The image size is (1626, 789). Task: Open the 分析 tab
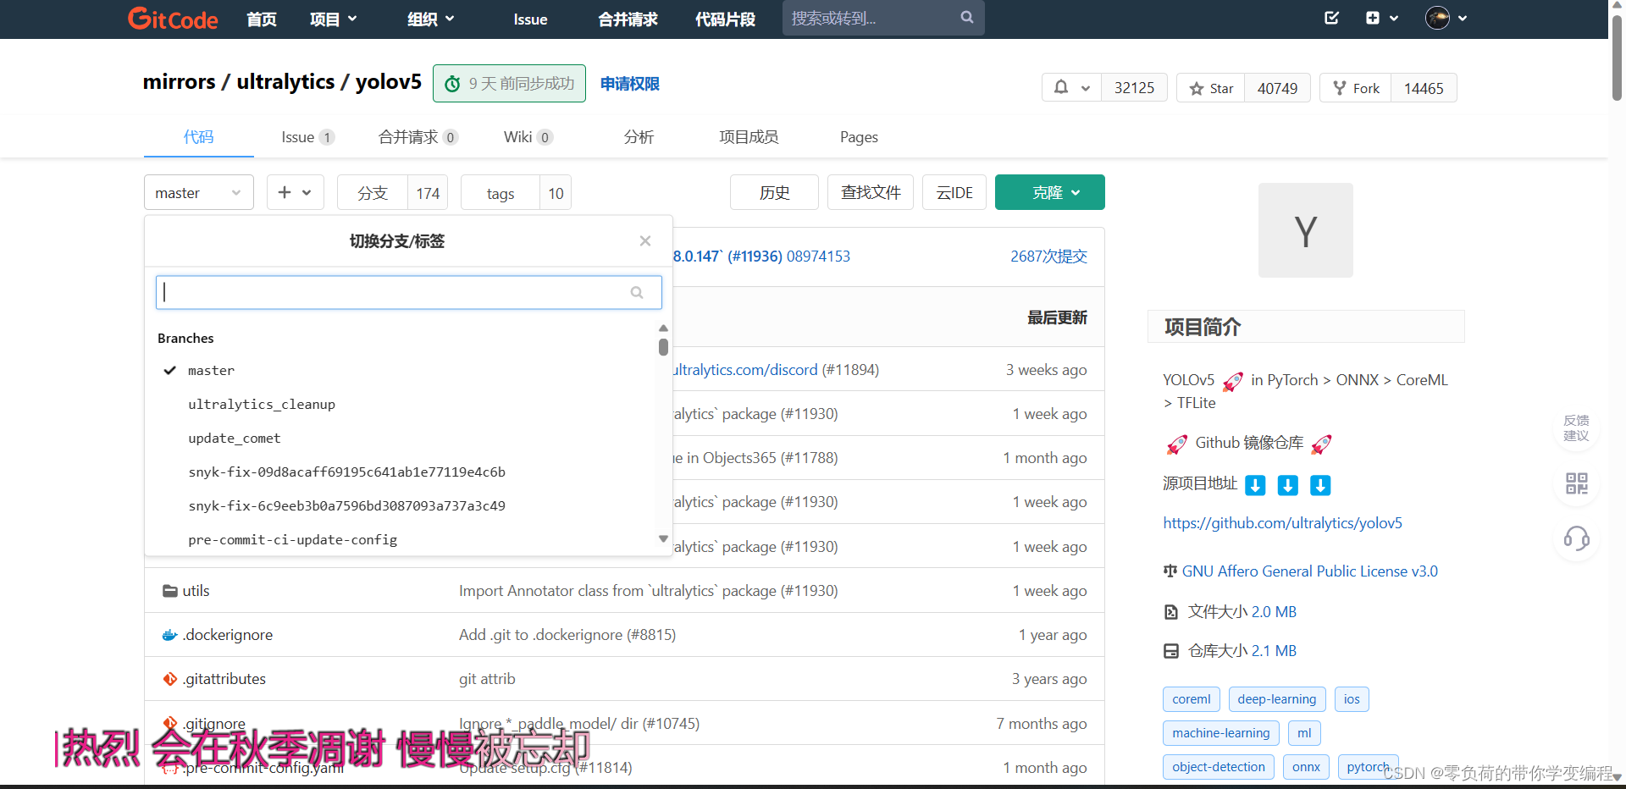click(639, 137)
